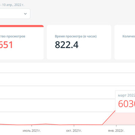
Task: Click the red 6030 value in the tooltip
Action: coord(127,104)
